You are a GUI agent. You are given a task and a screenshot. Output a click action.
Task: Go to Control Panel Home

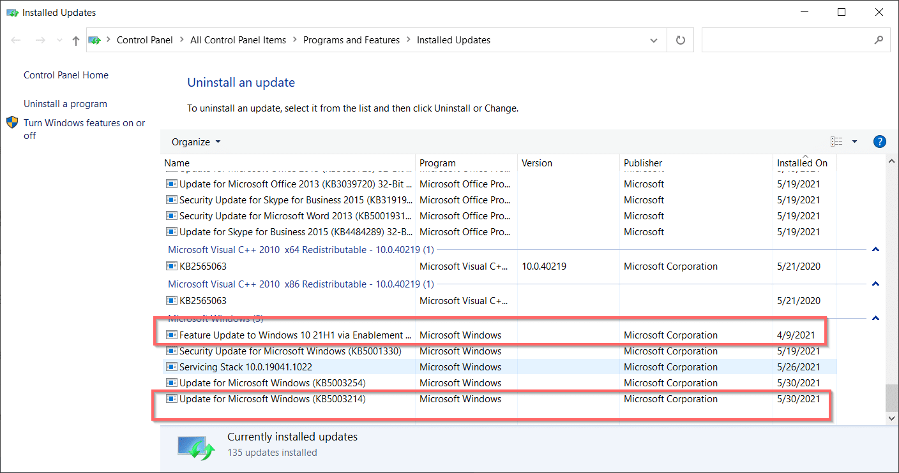(66, 75)
